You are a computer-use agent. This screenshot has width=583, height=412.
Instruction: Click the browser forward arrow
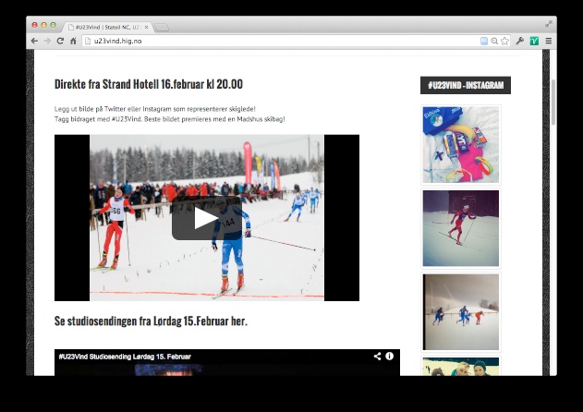pos(47,41)
